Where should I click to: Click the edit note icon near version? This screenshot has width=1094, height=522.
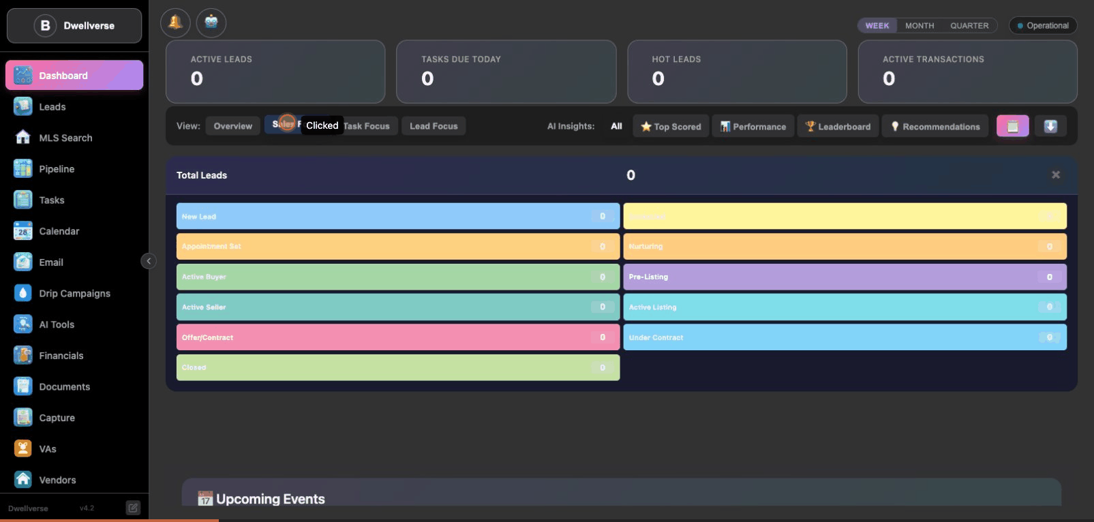(133, 508)
